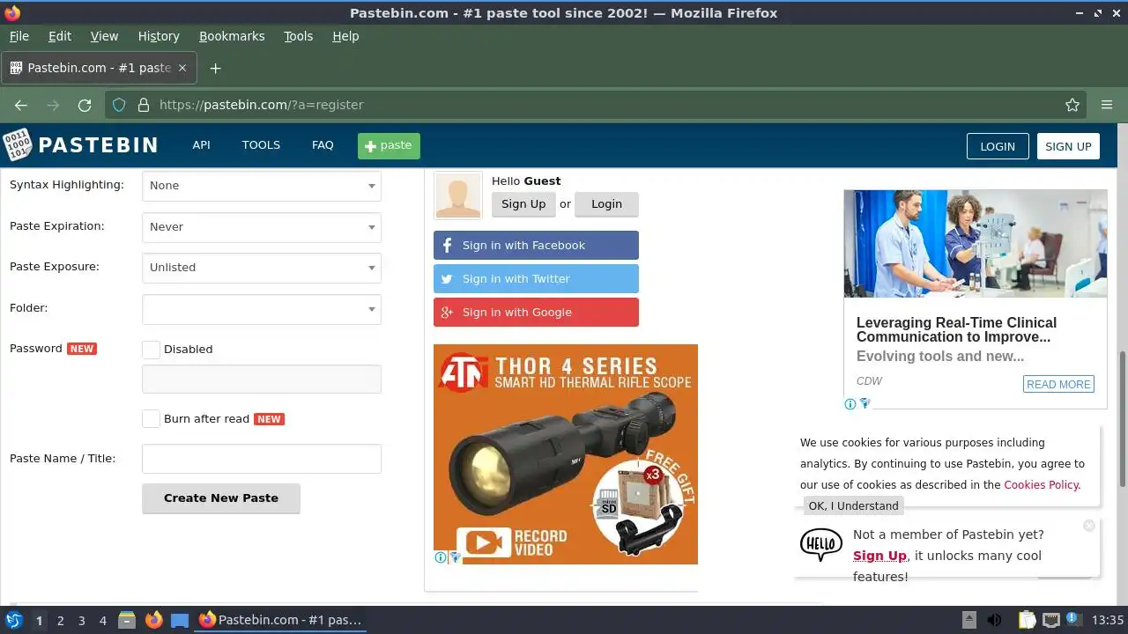
Task: Click the network tray icon
Action: coord(1050,620)
